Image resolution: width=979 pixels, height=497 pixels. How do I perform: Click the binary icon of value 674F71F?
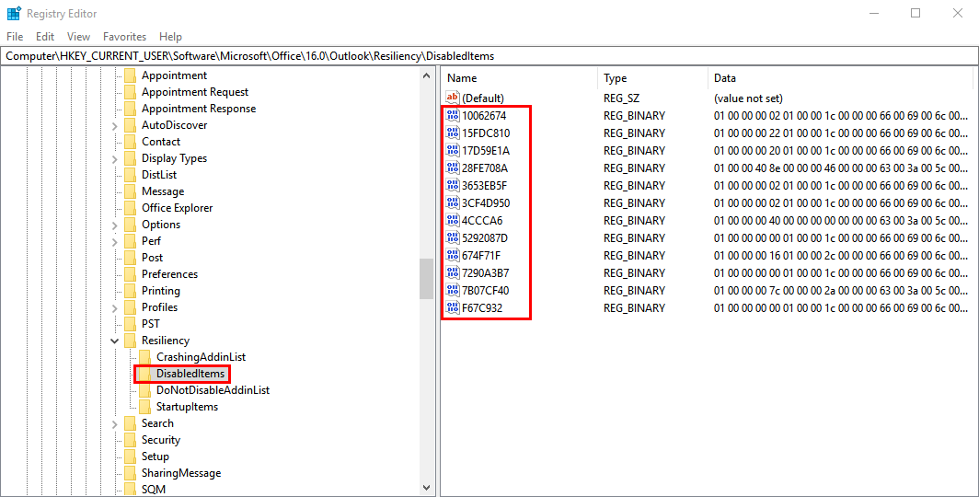pos(453,255)
